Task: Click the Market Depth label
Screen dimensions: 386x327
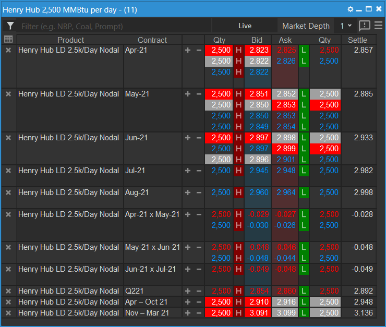Action: [306, 26]
